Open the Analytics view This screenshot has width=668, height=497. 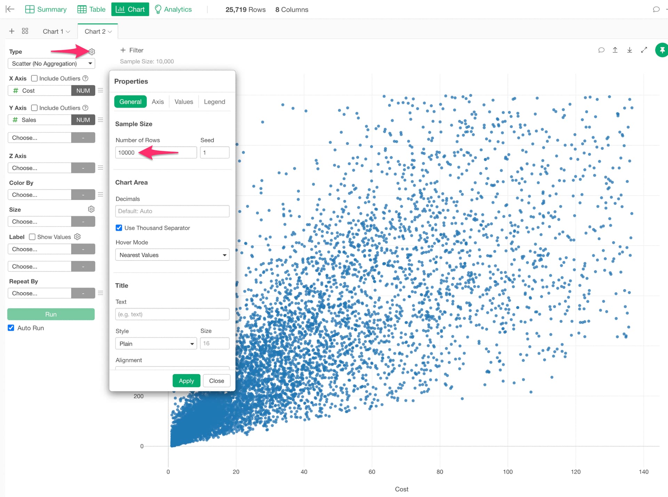[x=173, y=9]
